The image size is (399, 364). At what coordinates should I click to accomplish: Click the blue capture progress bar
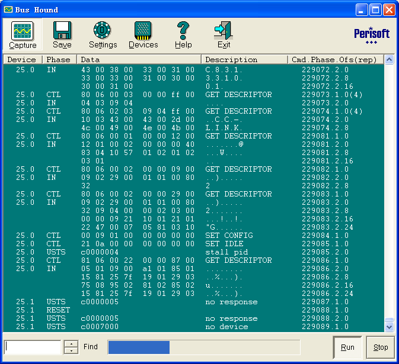click(x=139, y=347)
